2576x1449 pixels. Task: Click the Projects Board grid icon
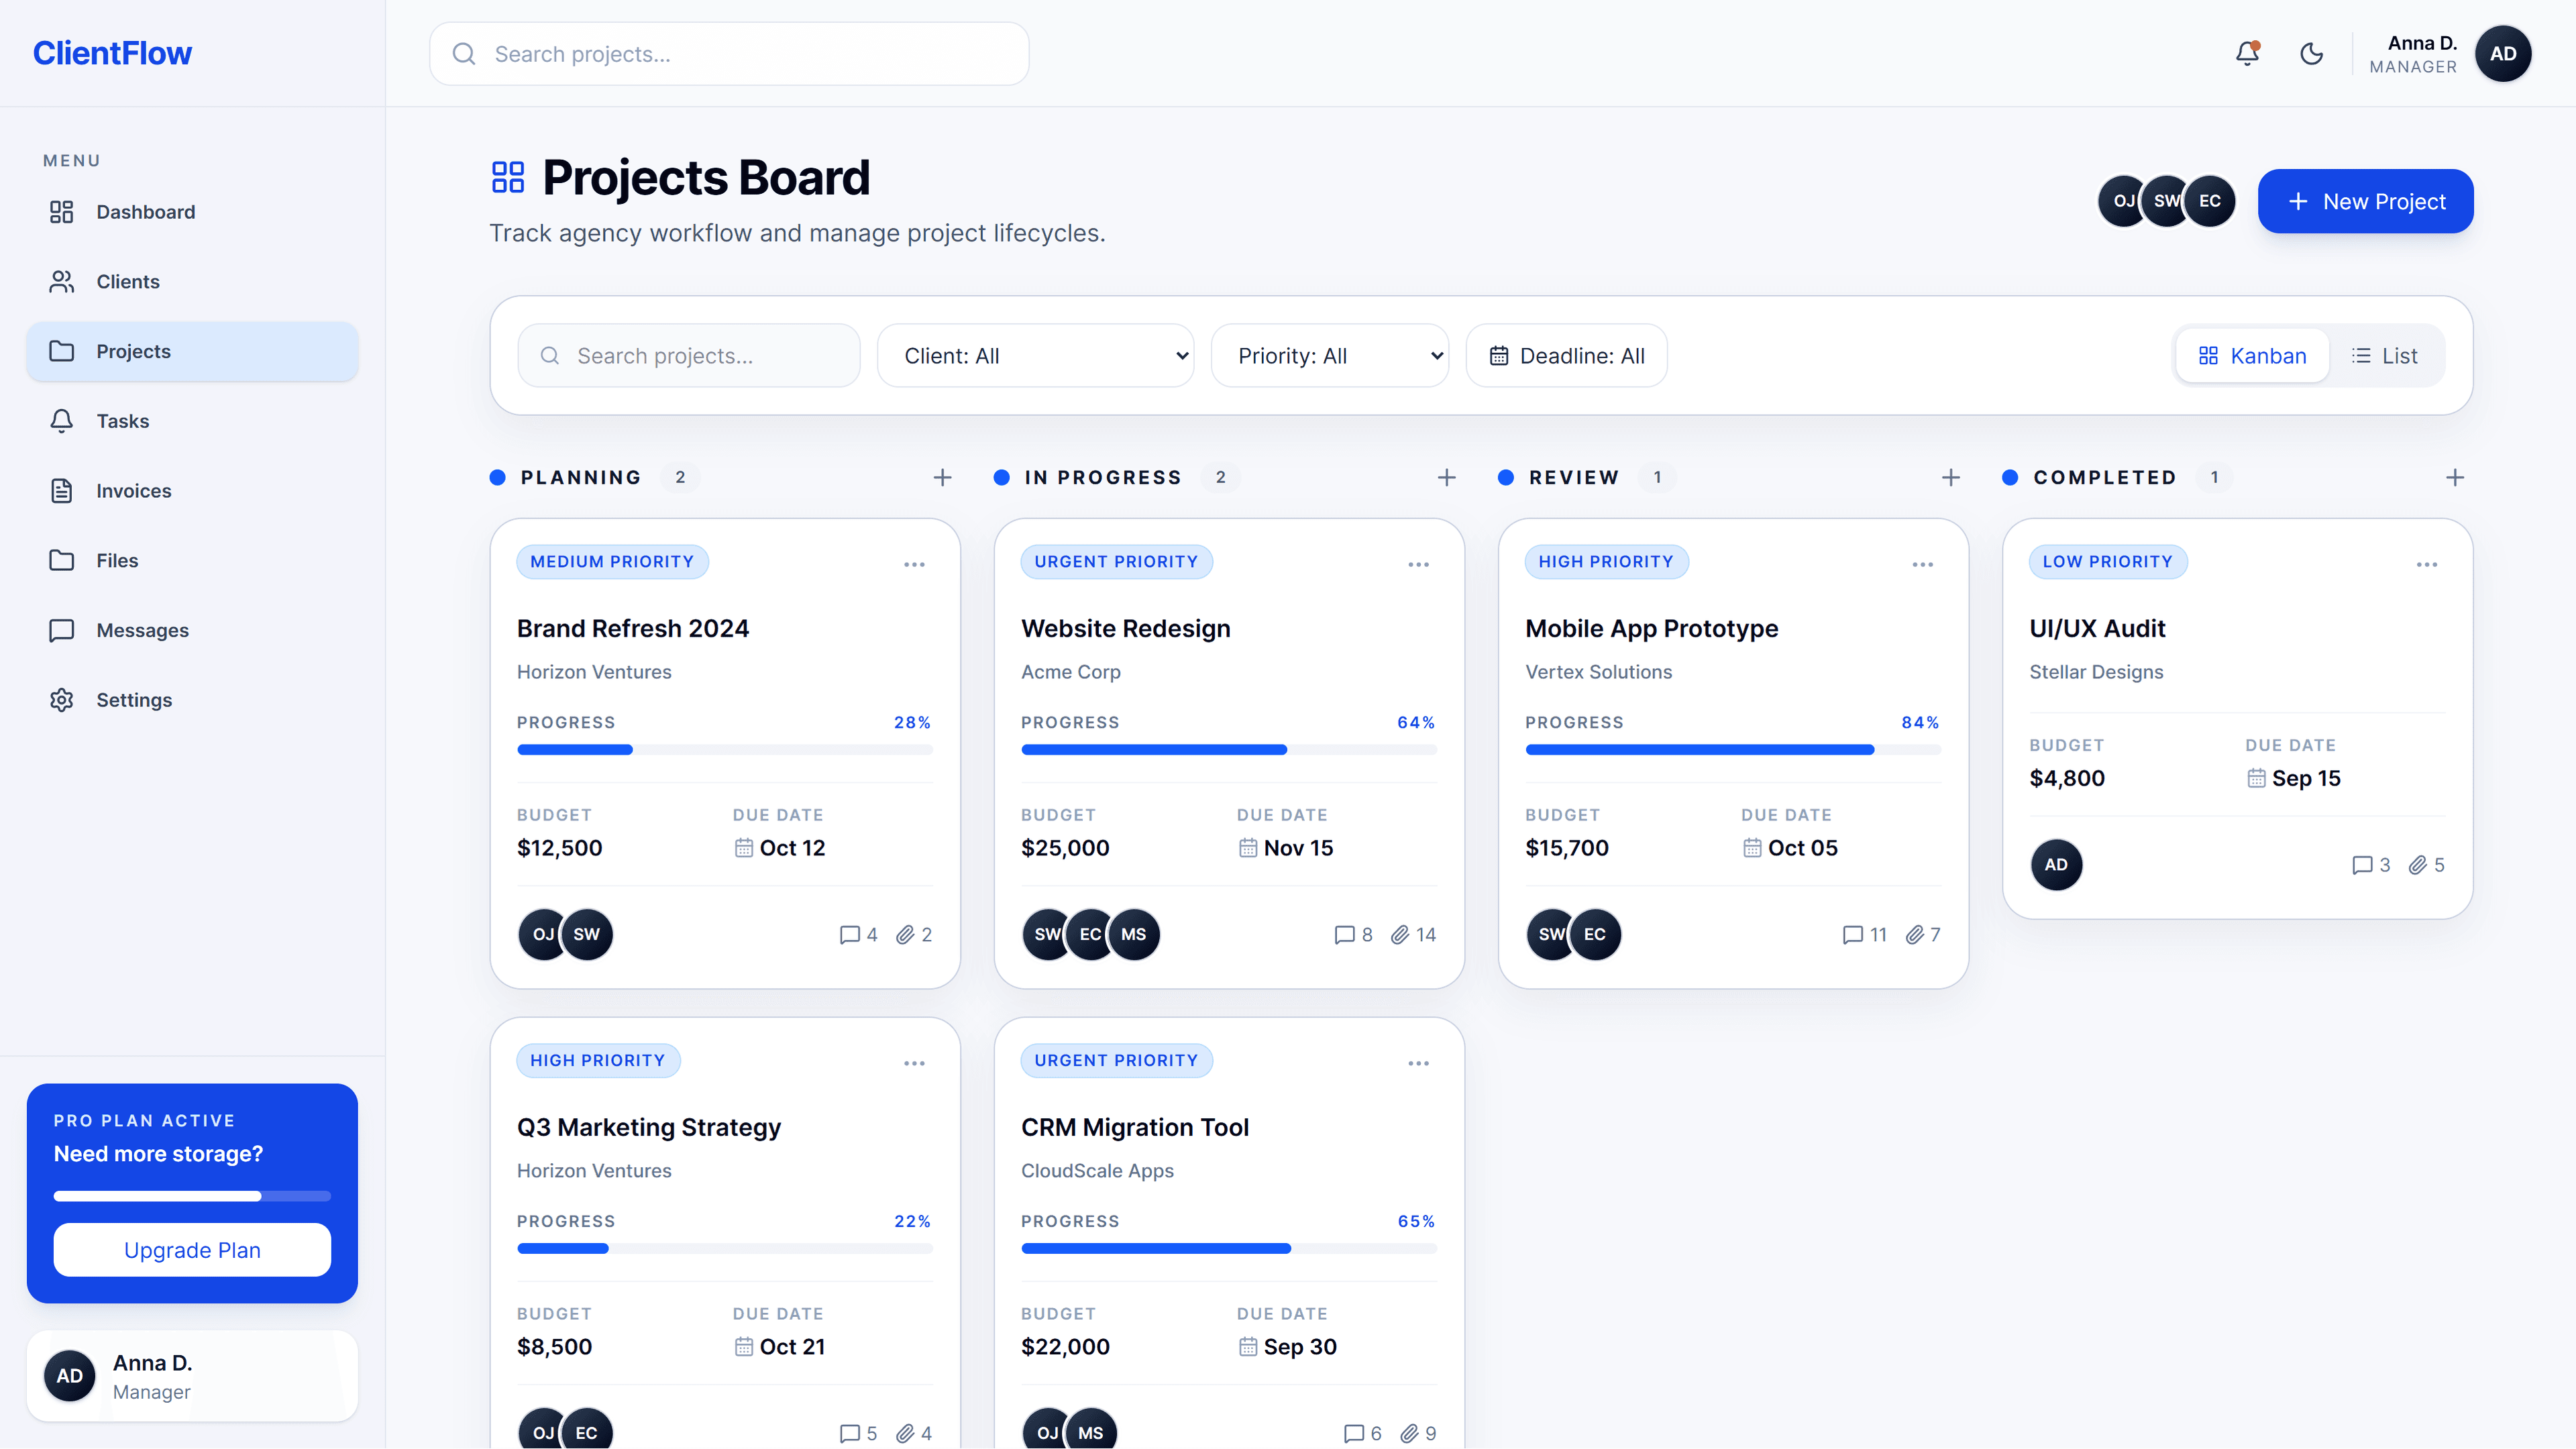(x=508, y=177)
